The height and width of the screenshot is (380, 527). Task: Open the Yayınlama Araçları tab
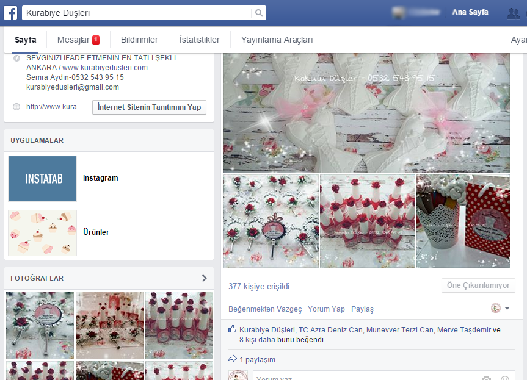277,40
